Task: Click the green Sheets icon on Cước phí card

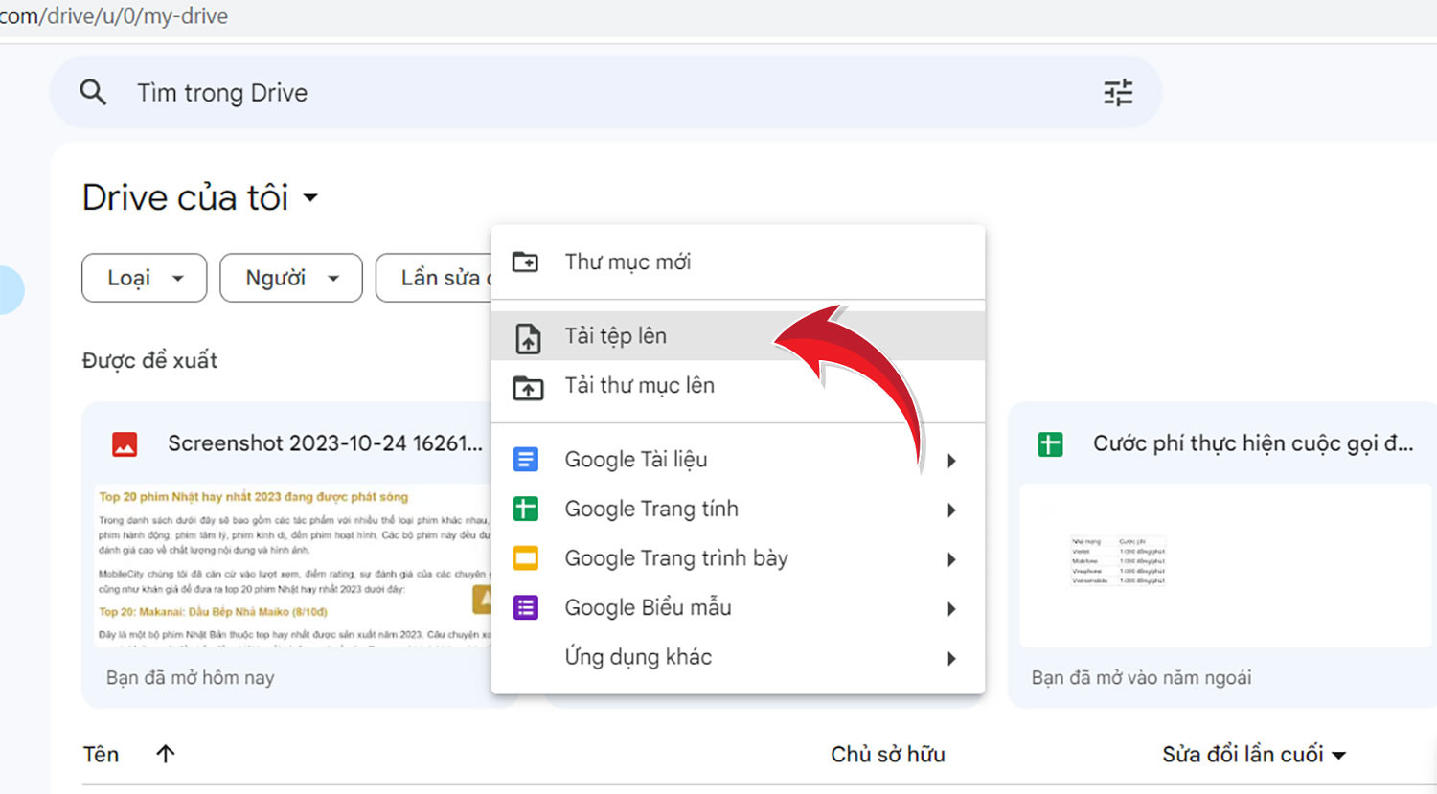Action: tap(1050, 444)
